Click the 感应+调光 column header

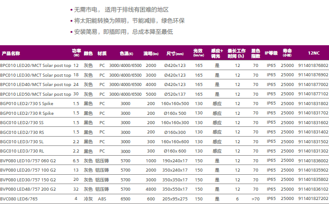217,53
